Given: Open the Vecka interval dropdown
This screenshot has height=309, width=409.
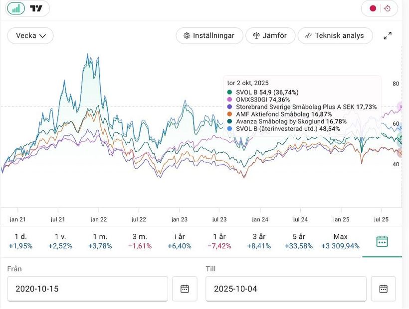Looking at the screenshot, I should point(30,36).
